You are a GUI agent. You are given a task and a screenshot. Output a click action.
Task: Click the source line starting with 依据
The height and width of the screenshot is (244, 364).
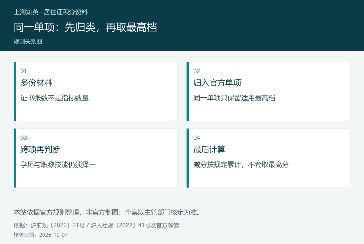(x=96, y=226)
